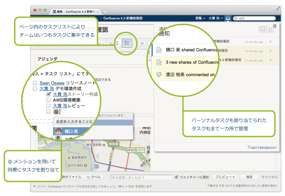Open a new browser tab
Screen dimensions: 285x196
click(105, 12)
